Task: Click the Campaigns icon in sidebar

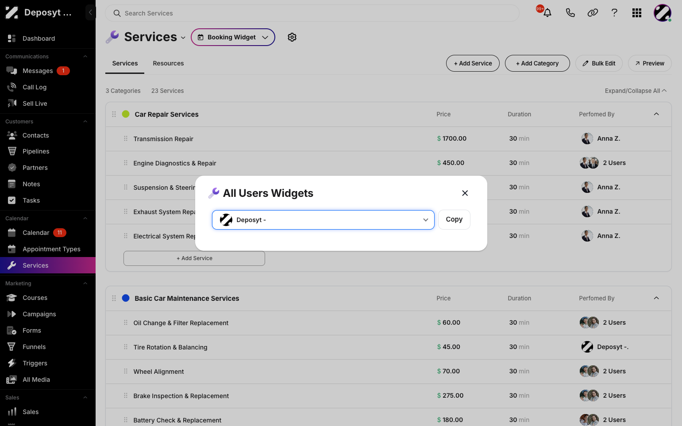Action: tap(12, 314)
